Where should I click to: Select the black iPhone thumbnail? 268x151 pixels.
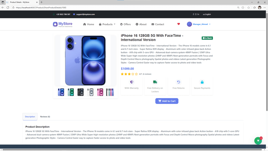coord(81,92)
